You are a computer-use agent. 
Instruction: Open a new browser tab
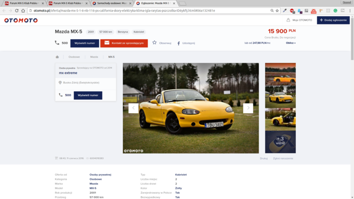183,3
